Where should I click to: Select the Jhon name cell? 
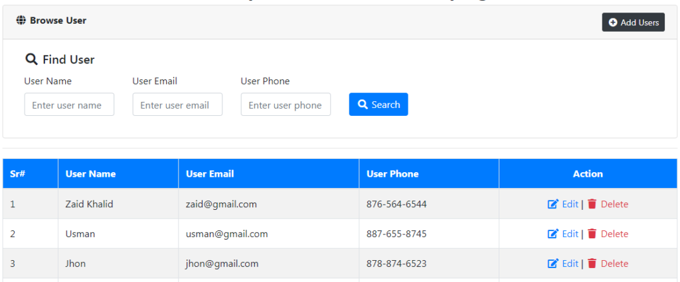[x=118, y=264]
